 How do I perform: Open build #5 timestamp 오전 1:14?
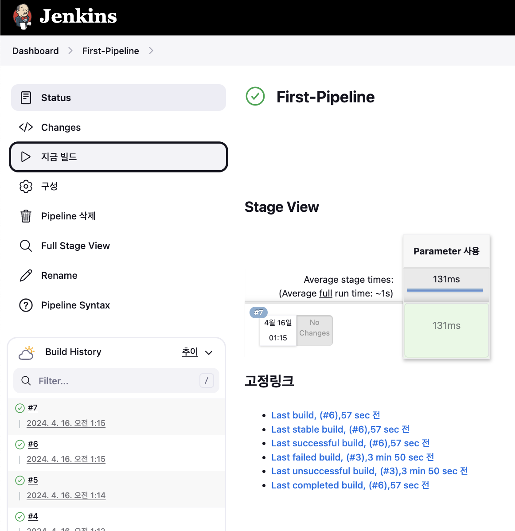pos(66,496)
